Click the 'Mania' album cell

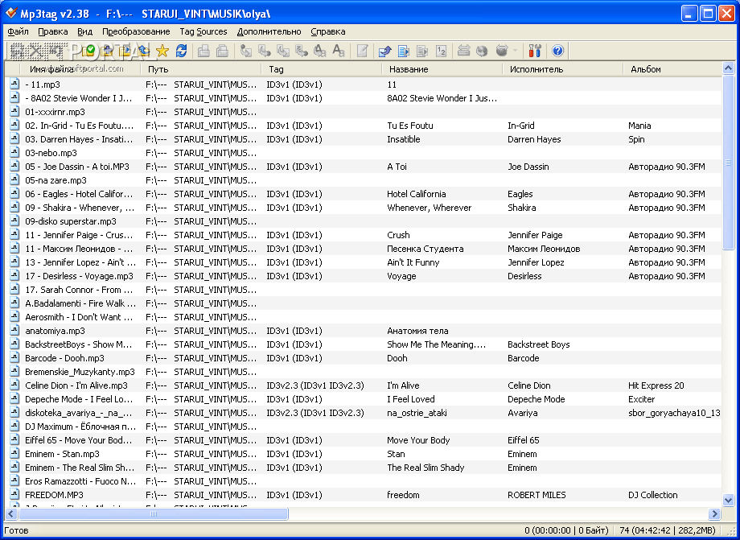(x=639, y=126)
